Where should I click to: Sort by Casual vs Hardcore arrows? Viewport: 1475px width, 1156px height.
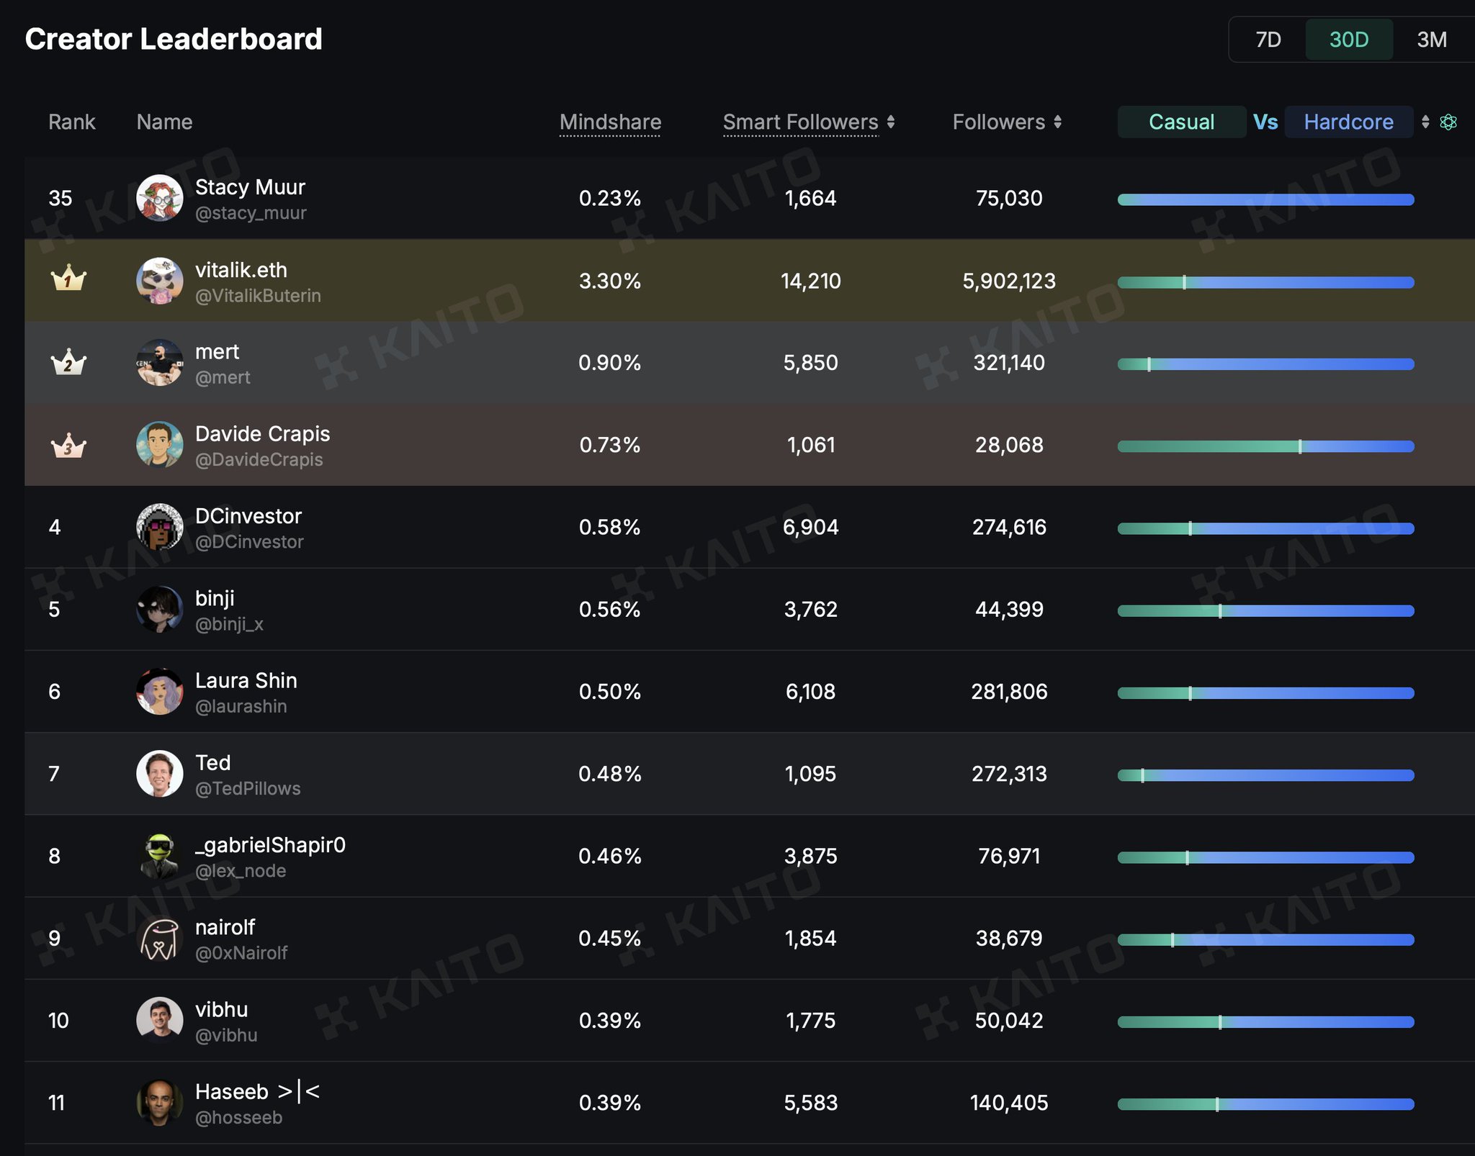1425,122
